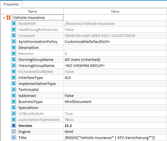Click the orange Vehicle Insurance module icon

[x=9, y=17]
